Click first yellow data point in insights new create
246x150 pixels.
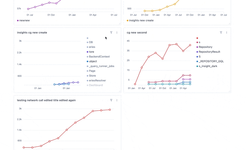(145, 11)
